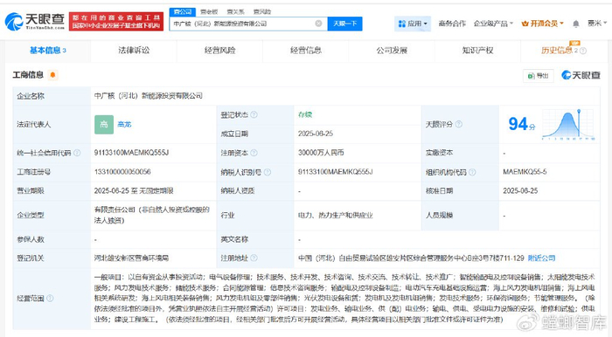Switch to the 经营信息 tab

(306, 51)
